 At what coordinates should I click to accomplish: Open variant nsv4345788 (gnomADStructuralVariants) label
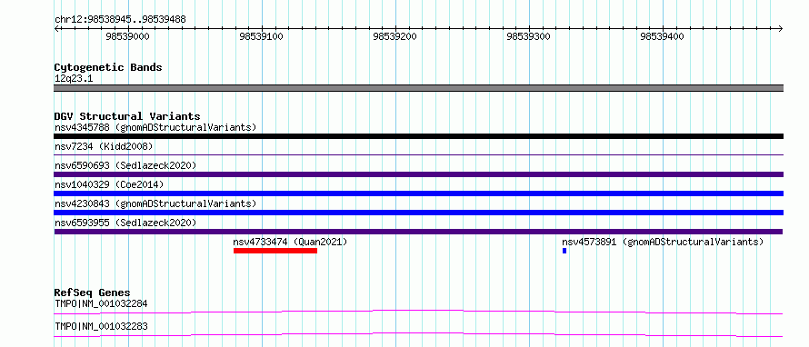click(x=155, y=127)
